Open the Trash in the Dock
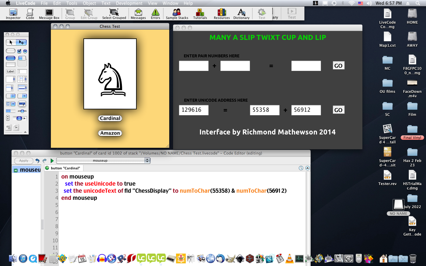This screenshot has width=426, height=266. pos(413,259)
